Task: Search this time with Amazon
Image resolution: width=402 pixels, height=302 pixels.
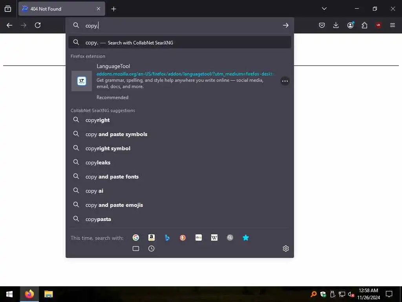Action: [152, 238]
